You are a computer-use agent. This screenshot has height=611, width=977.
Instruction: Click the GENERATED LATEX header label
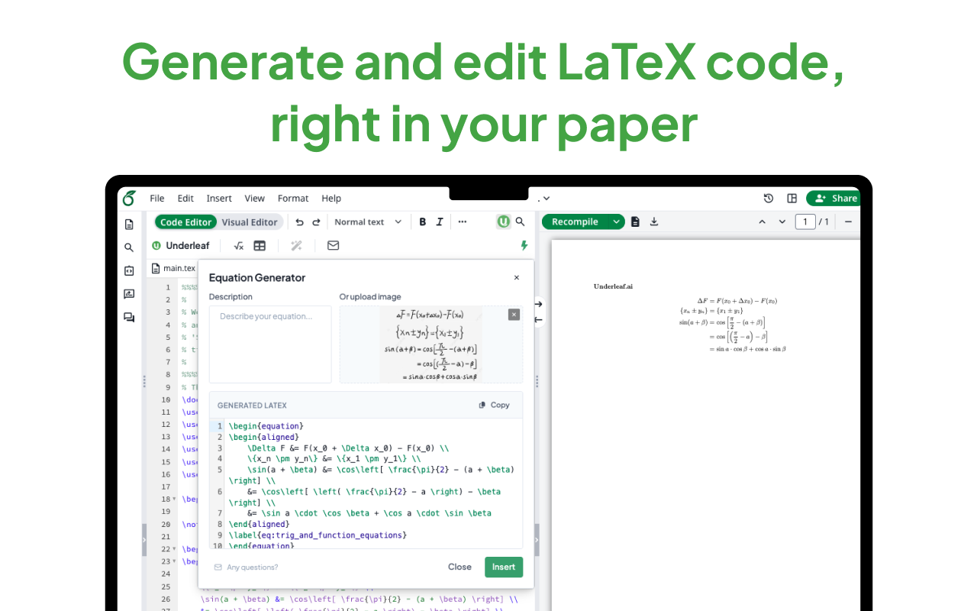click(252, 406)
